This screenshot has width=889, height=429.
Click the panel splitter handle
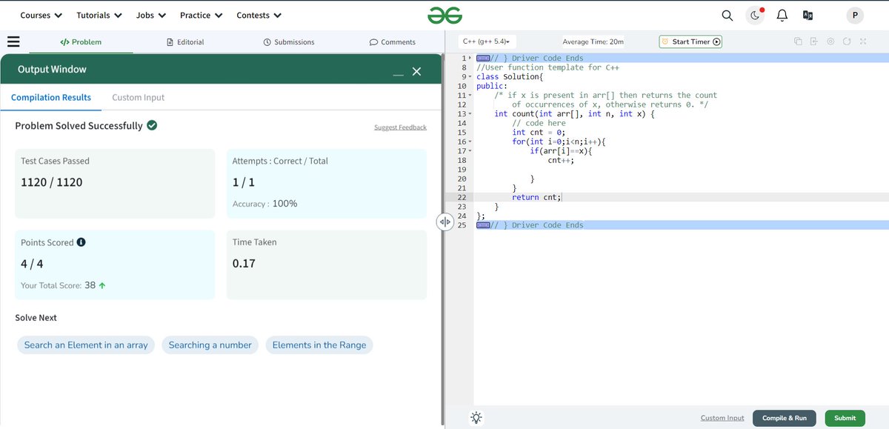coord(444,222)
